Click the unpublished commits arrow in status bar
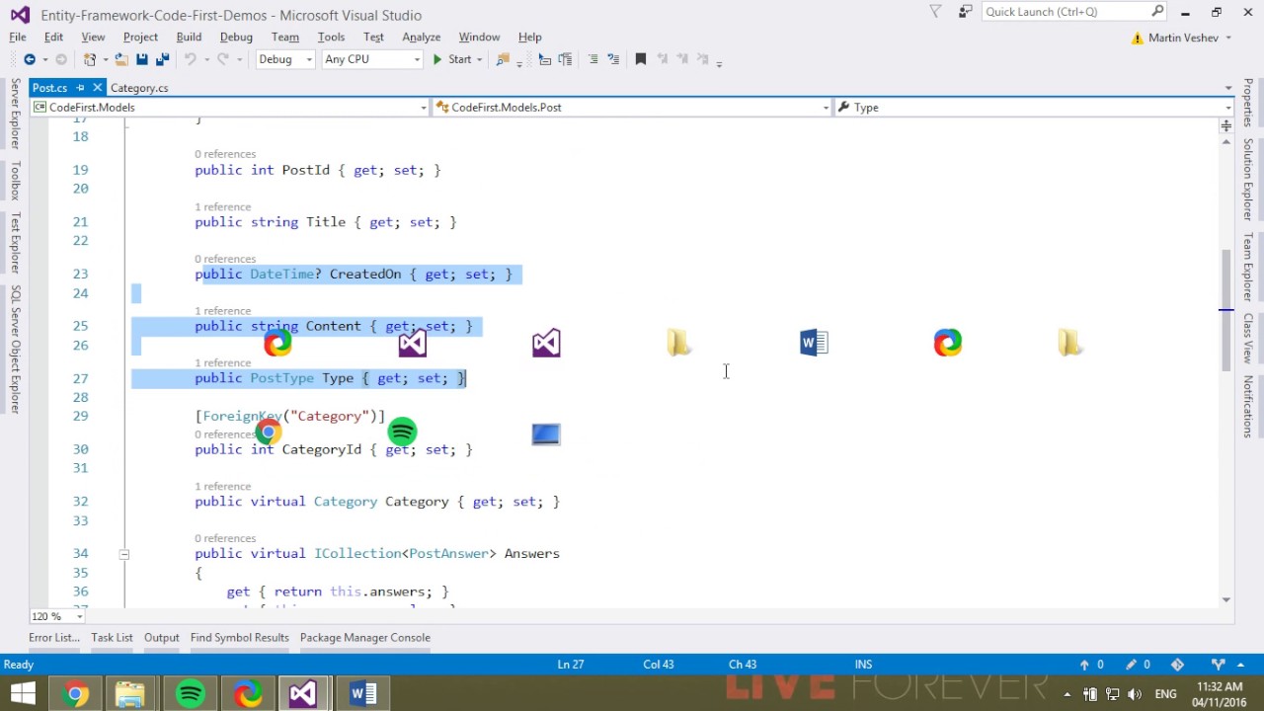Screen dimensions: 1264x711 1084,665
